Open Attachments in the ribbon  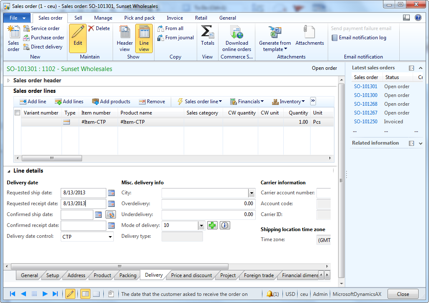pos(309,36)
